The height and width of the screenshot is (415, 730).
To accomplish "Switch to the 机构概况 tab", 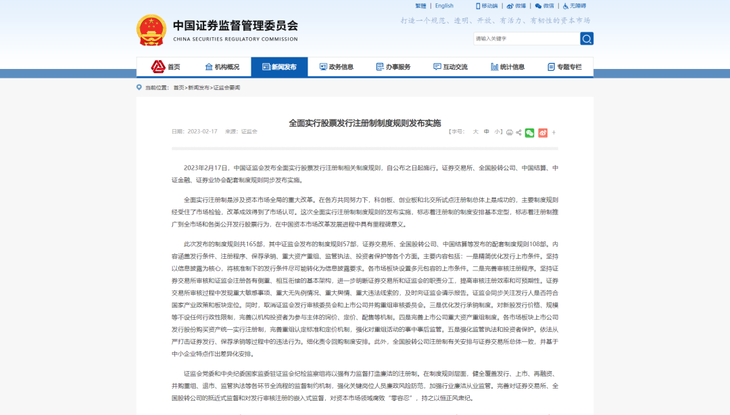I will 224,67.
